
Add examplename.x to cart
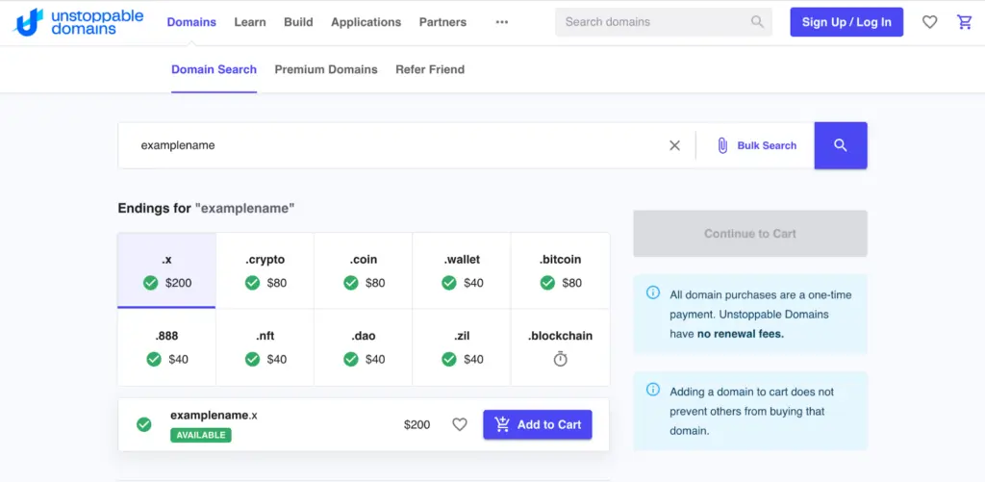coord(538,424)
